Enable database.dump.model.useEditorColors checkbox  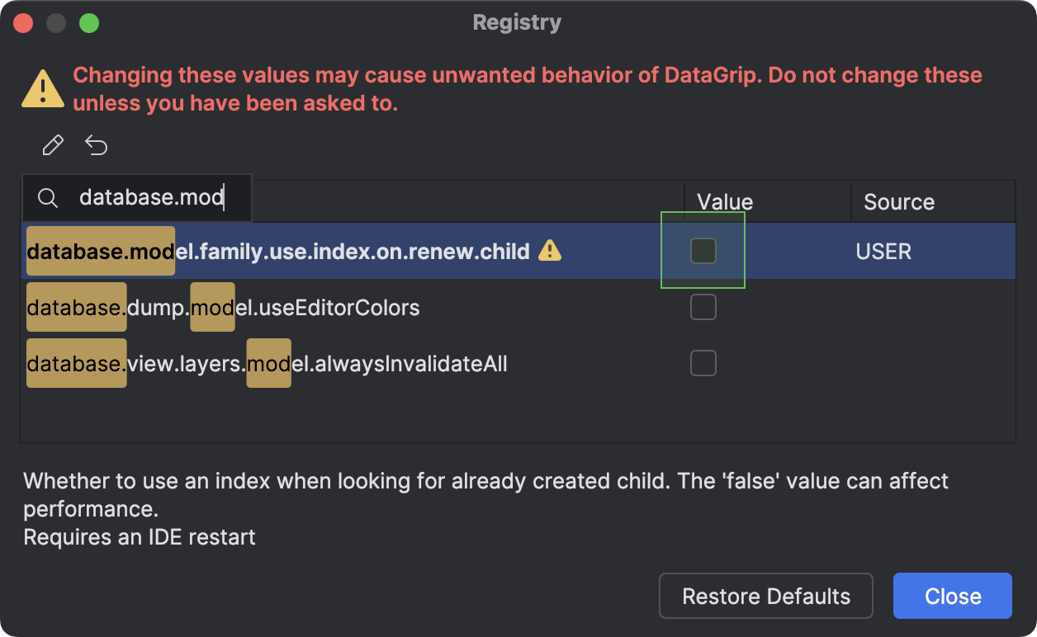click(x=703, y=307)
